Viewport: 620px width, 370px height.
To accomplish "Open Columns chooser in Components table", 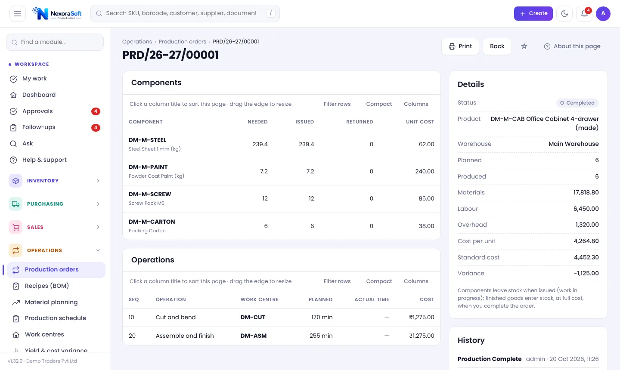I will [416, 104].
